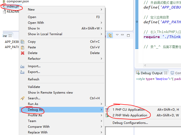Image resolution: width=181 pixels, height=135 pixels.
Task: Click the style type text/css output line
Action: click(x=159, y=79)
